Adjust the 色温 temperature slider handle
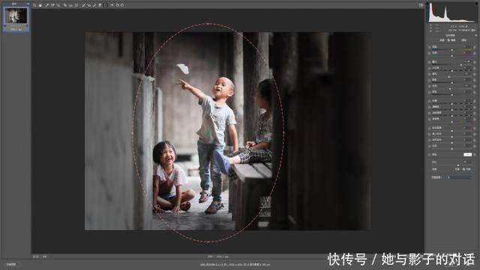This screenshot has width=480, height=270. 451,50
